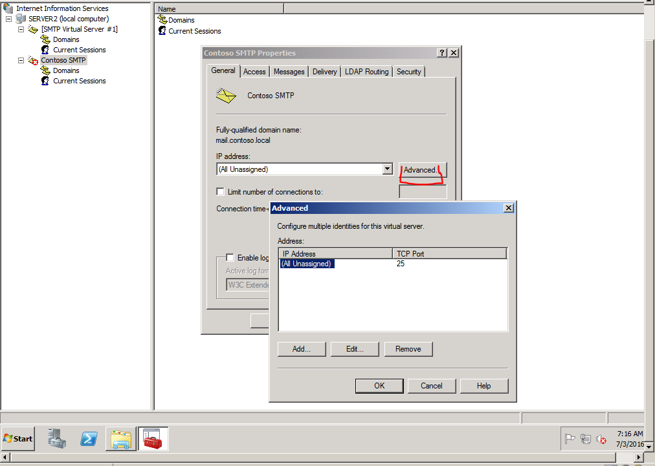Select SERVER2 (local computer) tree label

click(69, 19)
